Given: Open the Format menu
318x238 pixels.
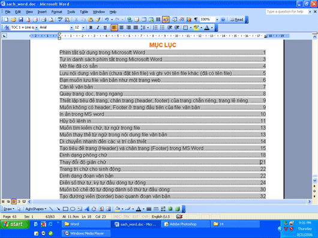Looking at the screenshot, I should coord(56,12).
